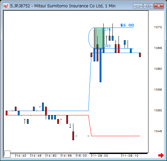Click the small white box at bottom left
Screen dimensions: 167x161
(x=7, y=154)
